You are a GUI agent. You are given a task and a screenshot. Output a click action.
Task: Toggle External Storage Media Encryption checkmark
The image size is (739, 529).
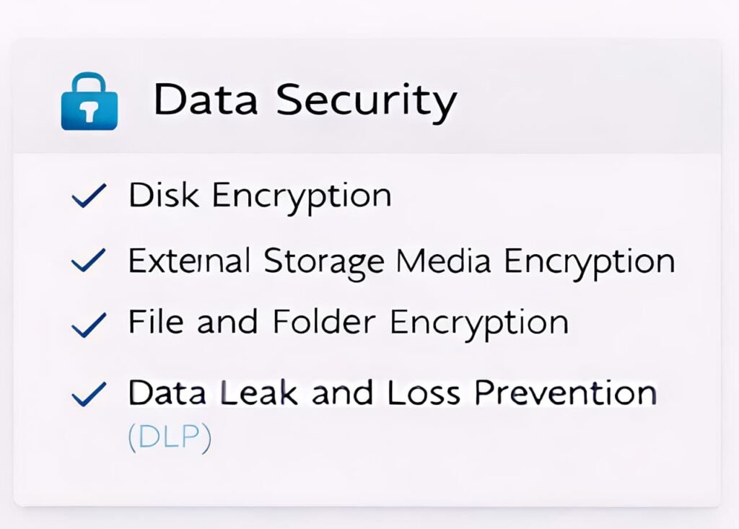pos(89,261)
